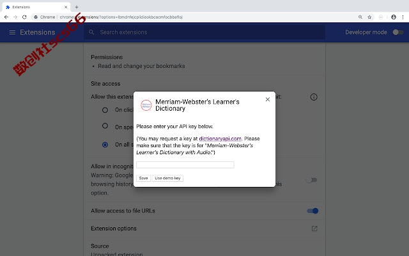Open the Chrome three-dot menu

(403, 17)
